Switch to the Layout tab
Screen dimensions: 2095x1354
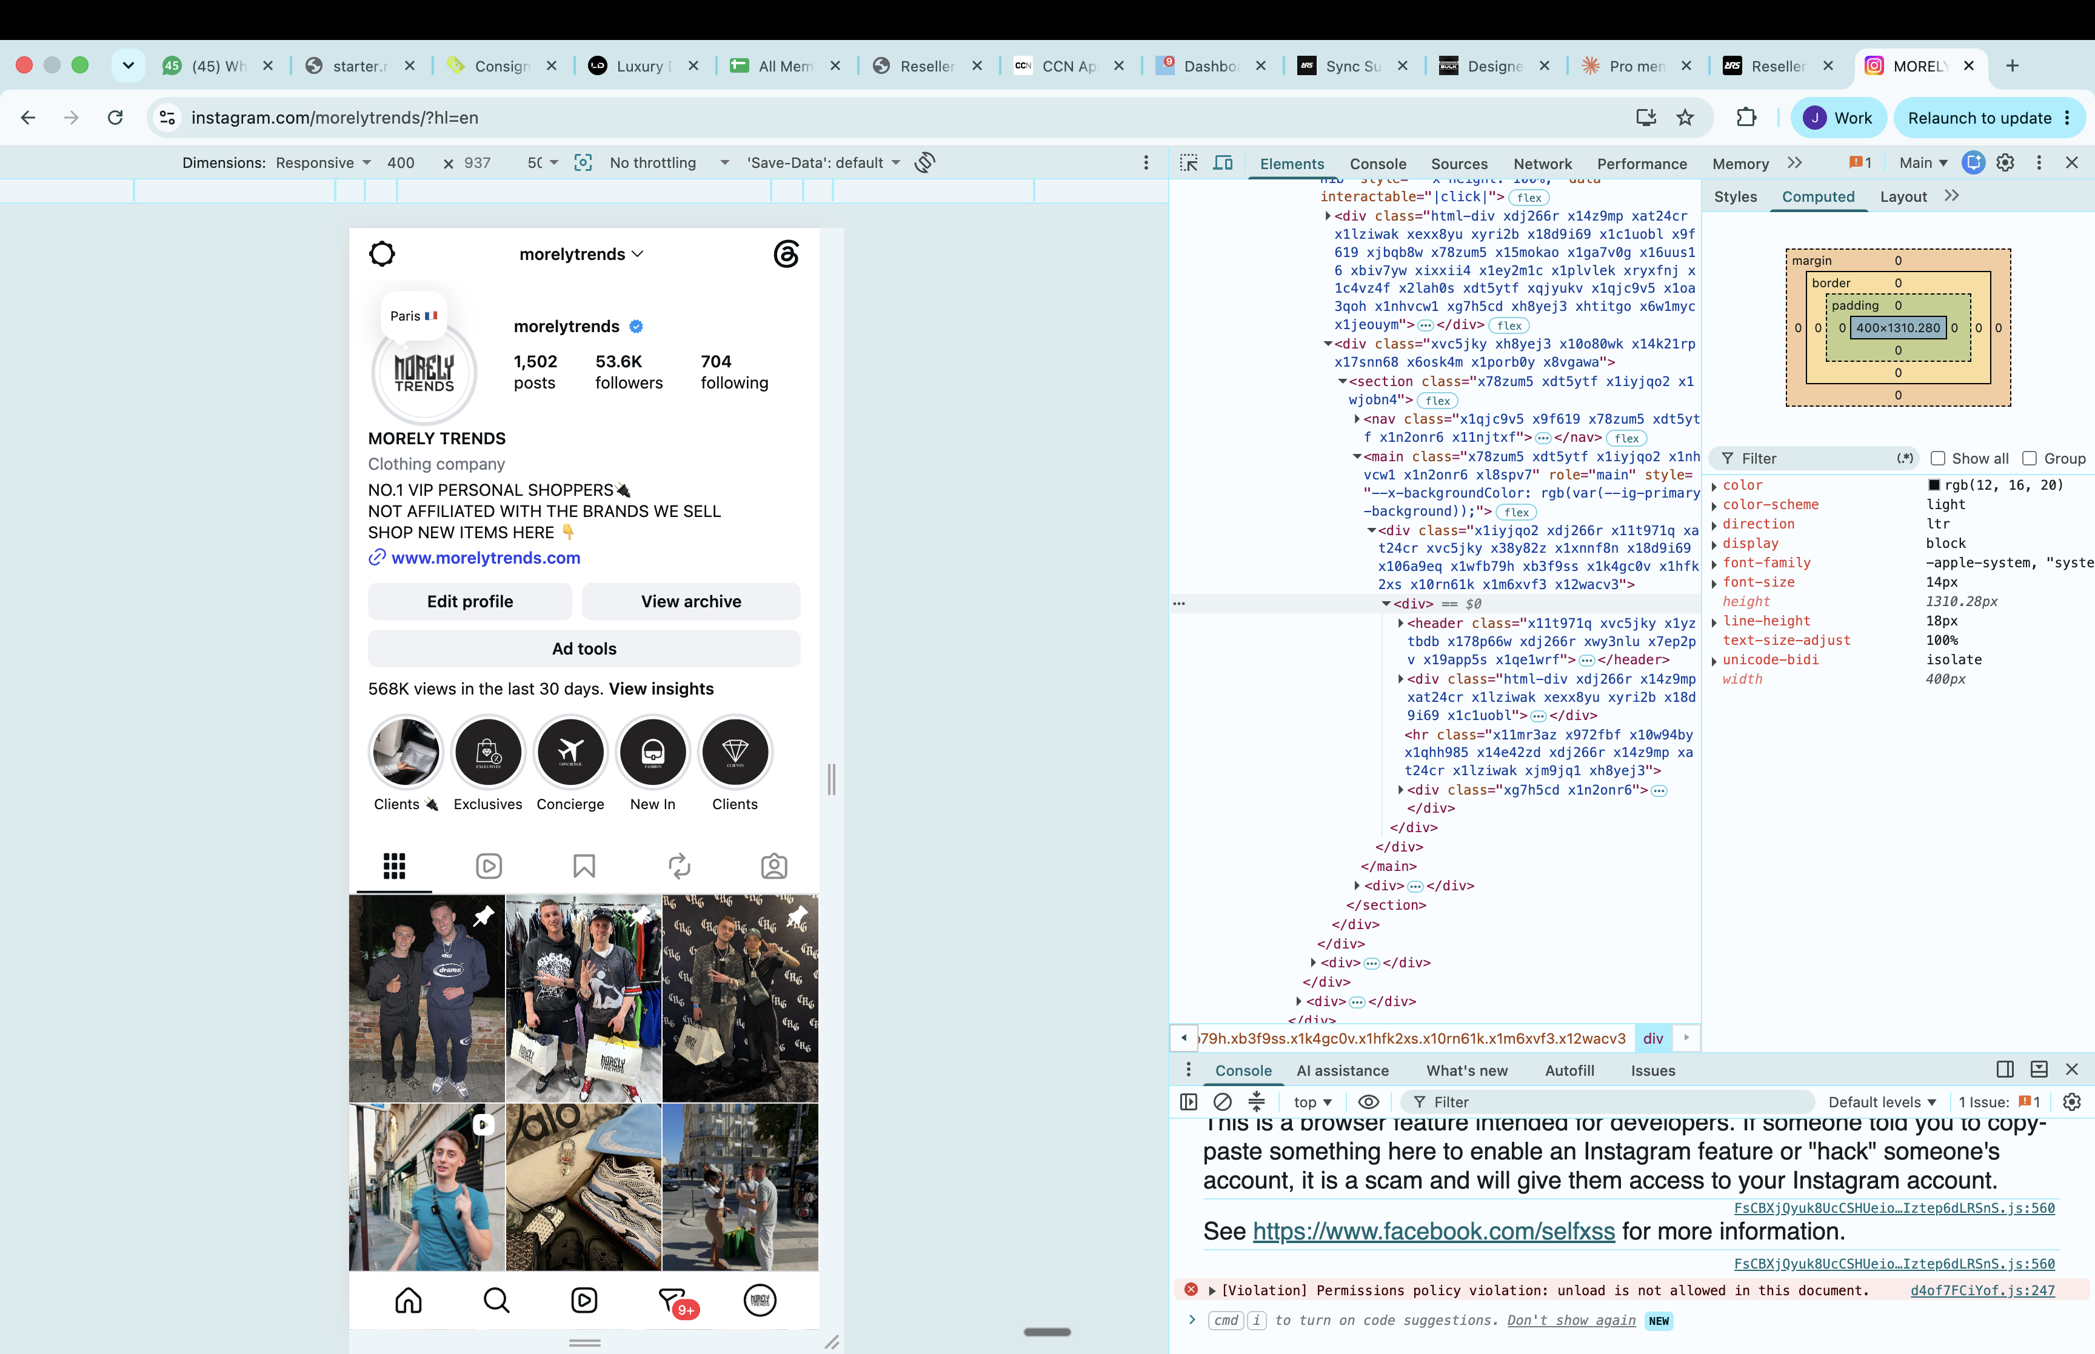click(1903, 197)
